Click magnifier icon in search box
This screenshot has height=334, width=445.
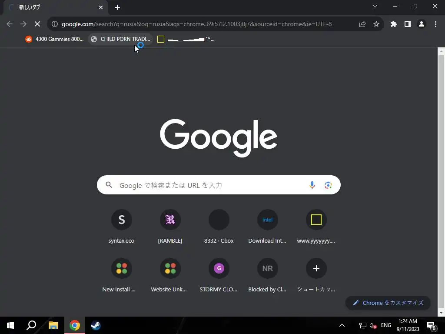click(109, 185)
